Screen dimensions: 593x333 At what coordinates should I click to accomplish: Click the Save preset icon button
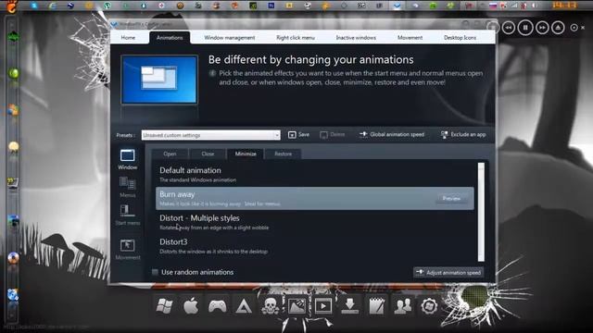[298, 135]
